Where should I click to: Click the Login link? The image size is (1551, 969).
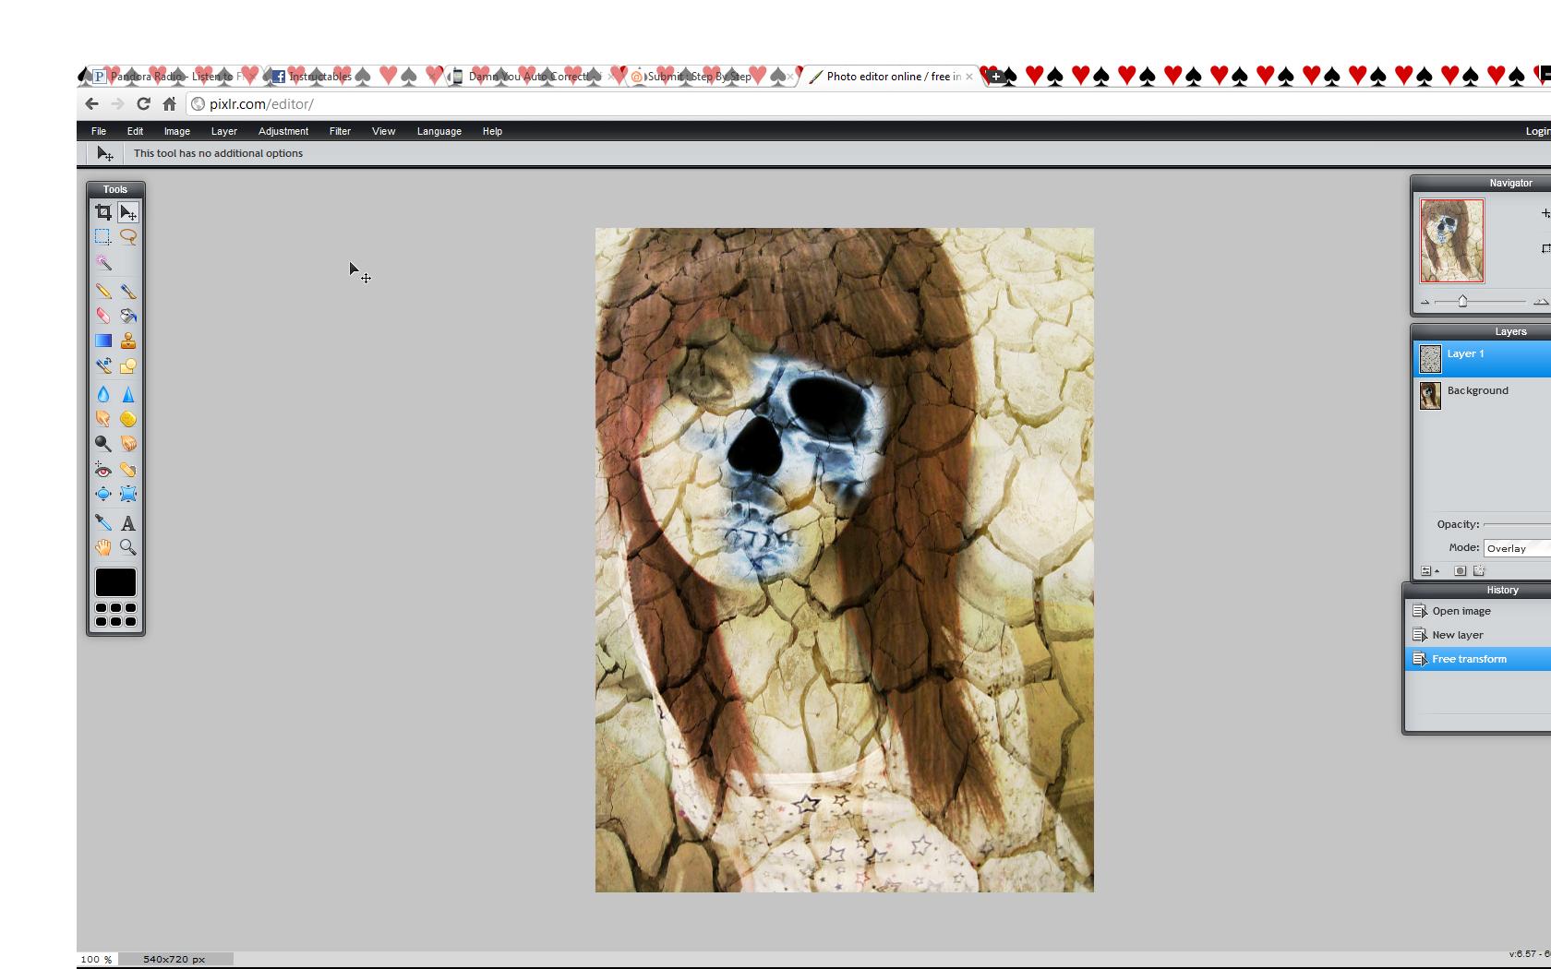[x=1537, y=131]
